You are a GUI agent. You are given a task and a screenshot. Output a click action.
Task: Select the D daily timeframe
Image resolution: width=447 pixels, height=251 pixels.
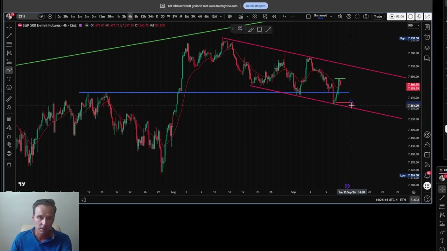157,16
